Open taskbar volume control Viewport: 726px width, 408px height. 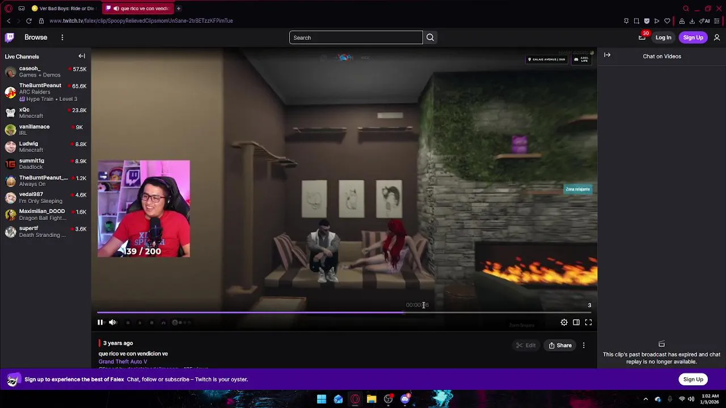(692, 399)
